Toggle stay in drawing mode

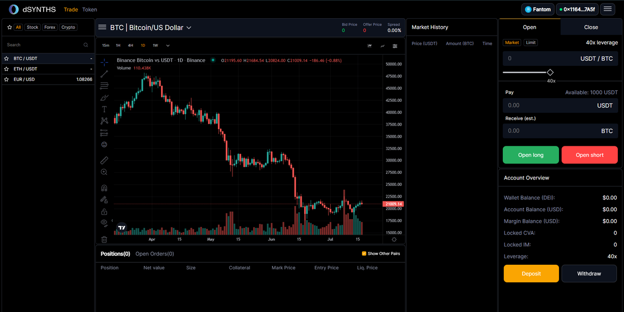(x=104, y=199)
